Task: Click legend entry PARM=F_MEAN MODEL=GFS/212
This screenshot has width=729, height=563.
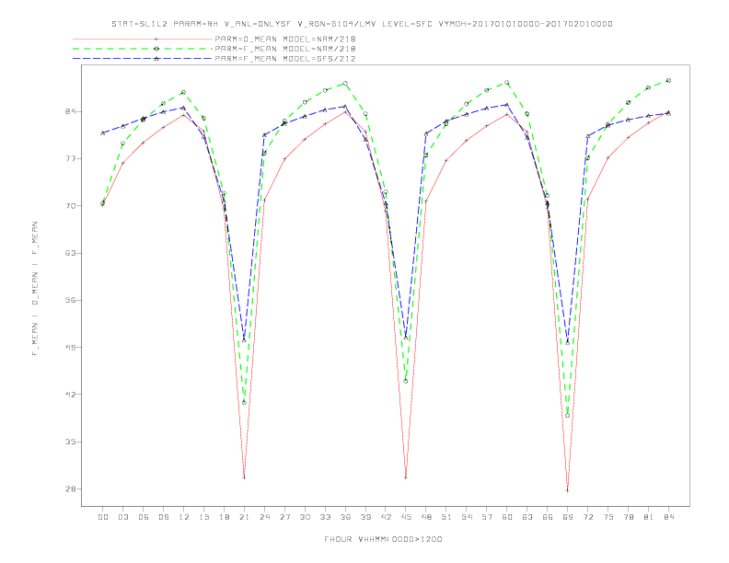Action: (285, 59)
